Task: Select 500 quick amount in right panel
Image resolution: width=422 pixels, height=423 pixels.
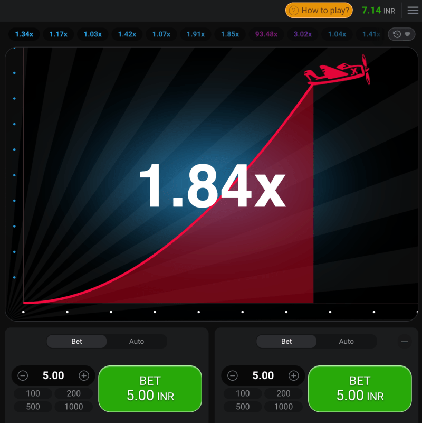Action: point(243,407)
